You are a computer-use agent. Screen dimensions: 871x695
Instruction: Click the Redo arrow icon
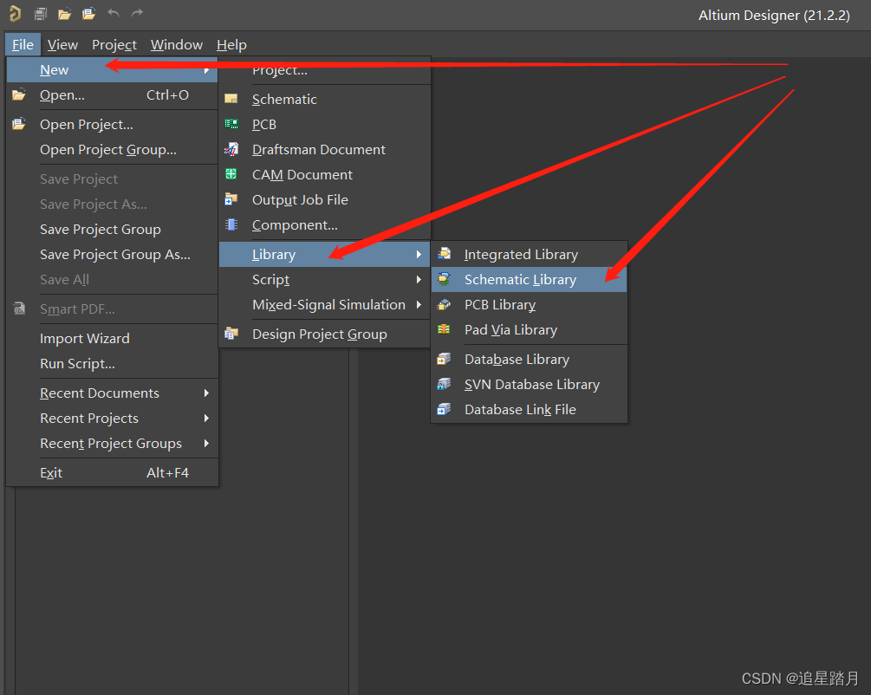137,14
